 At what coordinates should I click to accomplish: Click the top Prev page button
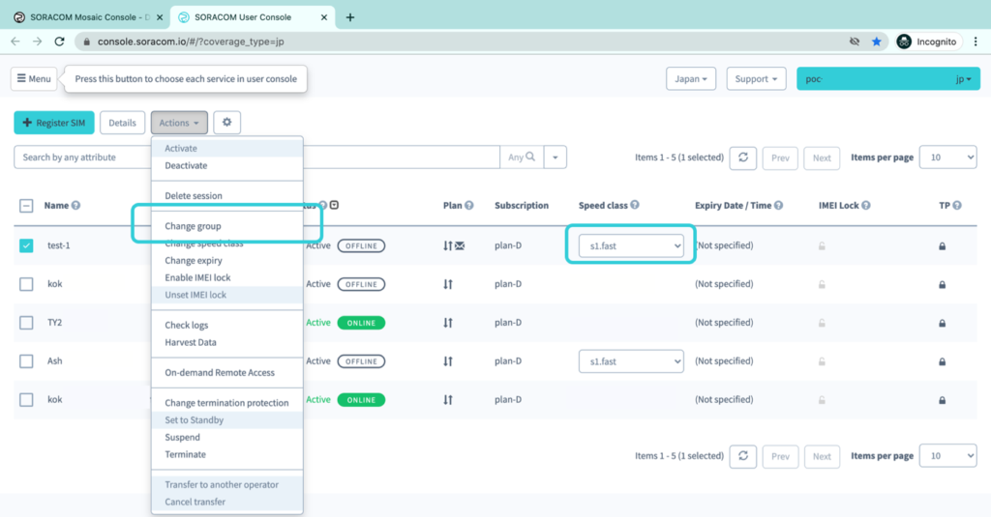(x=780, y=158)
